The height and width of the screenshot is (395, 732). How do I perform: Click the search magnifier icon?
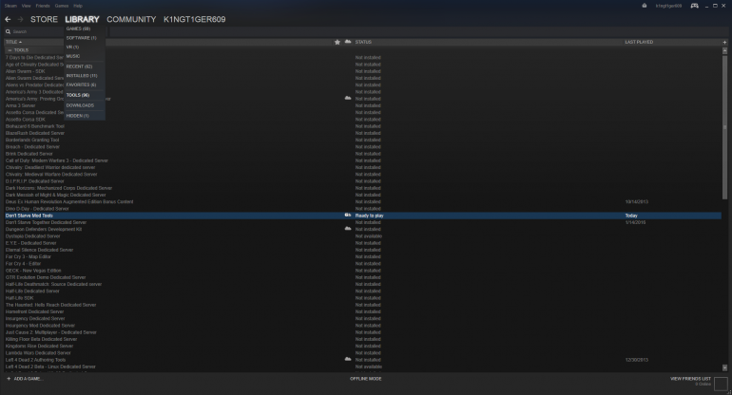[8, 31]
